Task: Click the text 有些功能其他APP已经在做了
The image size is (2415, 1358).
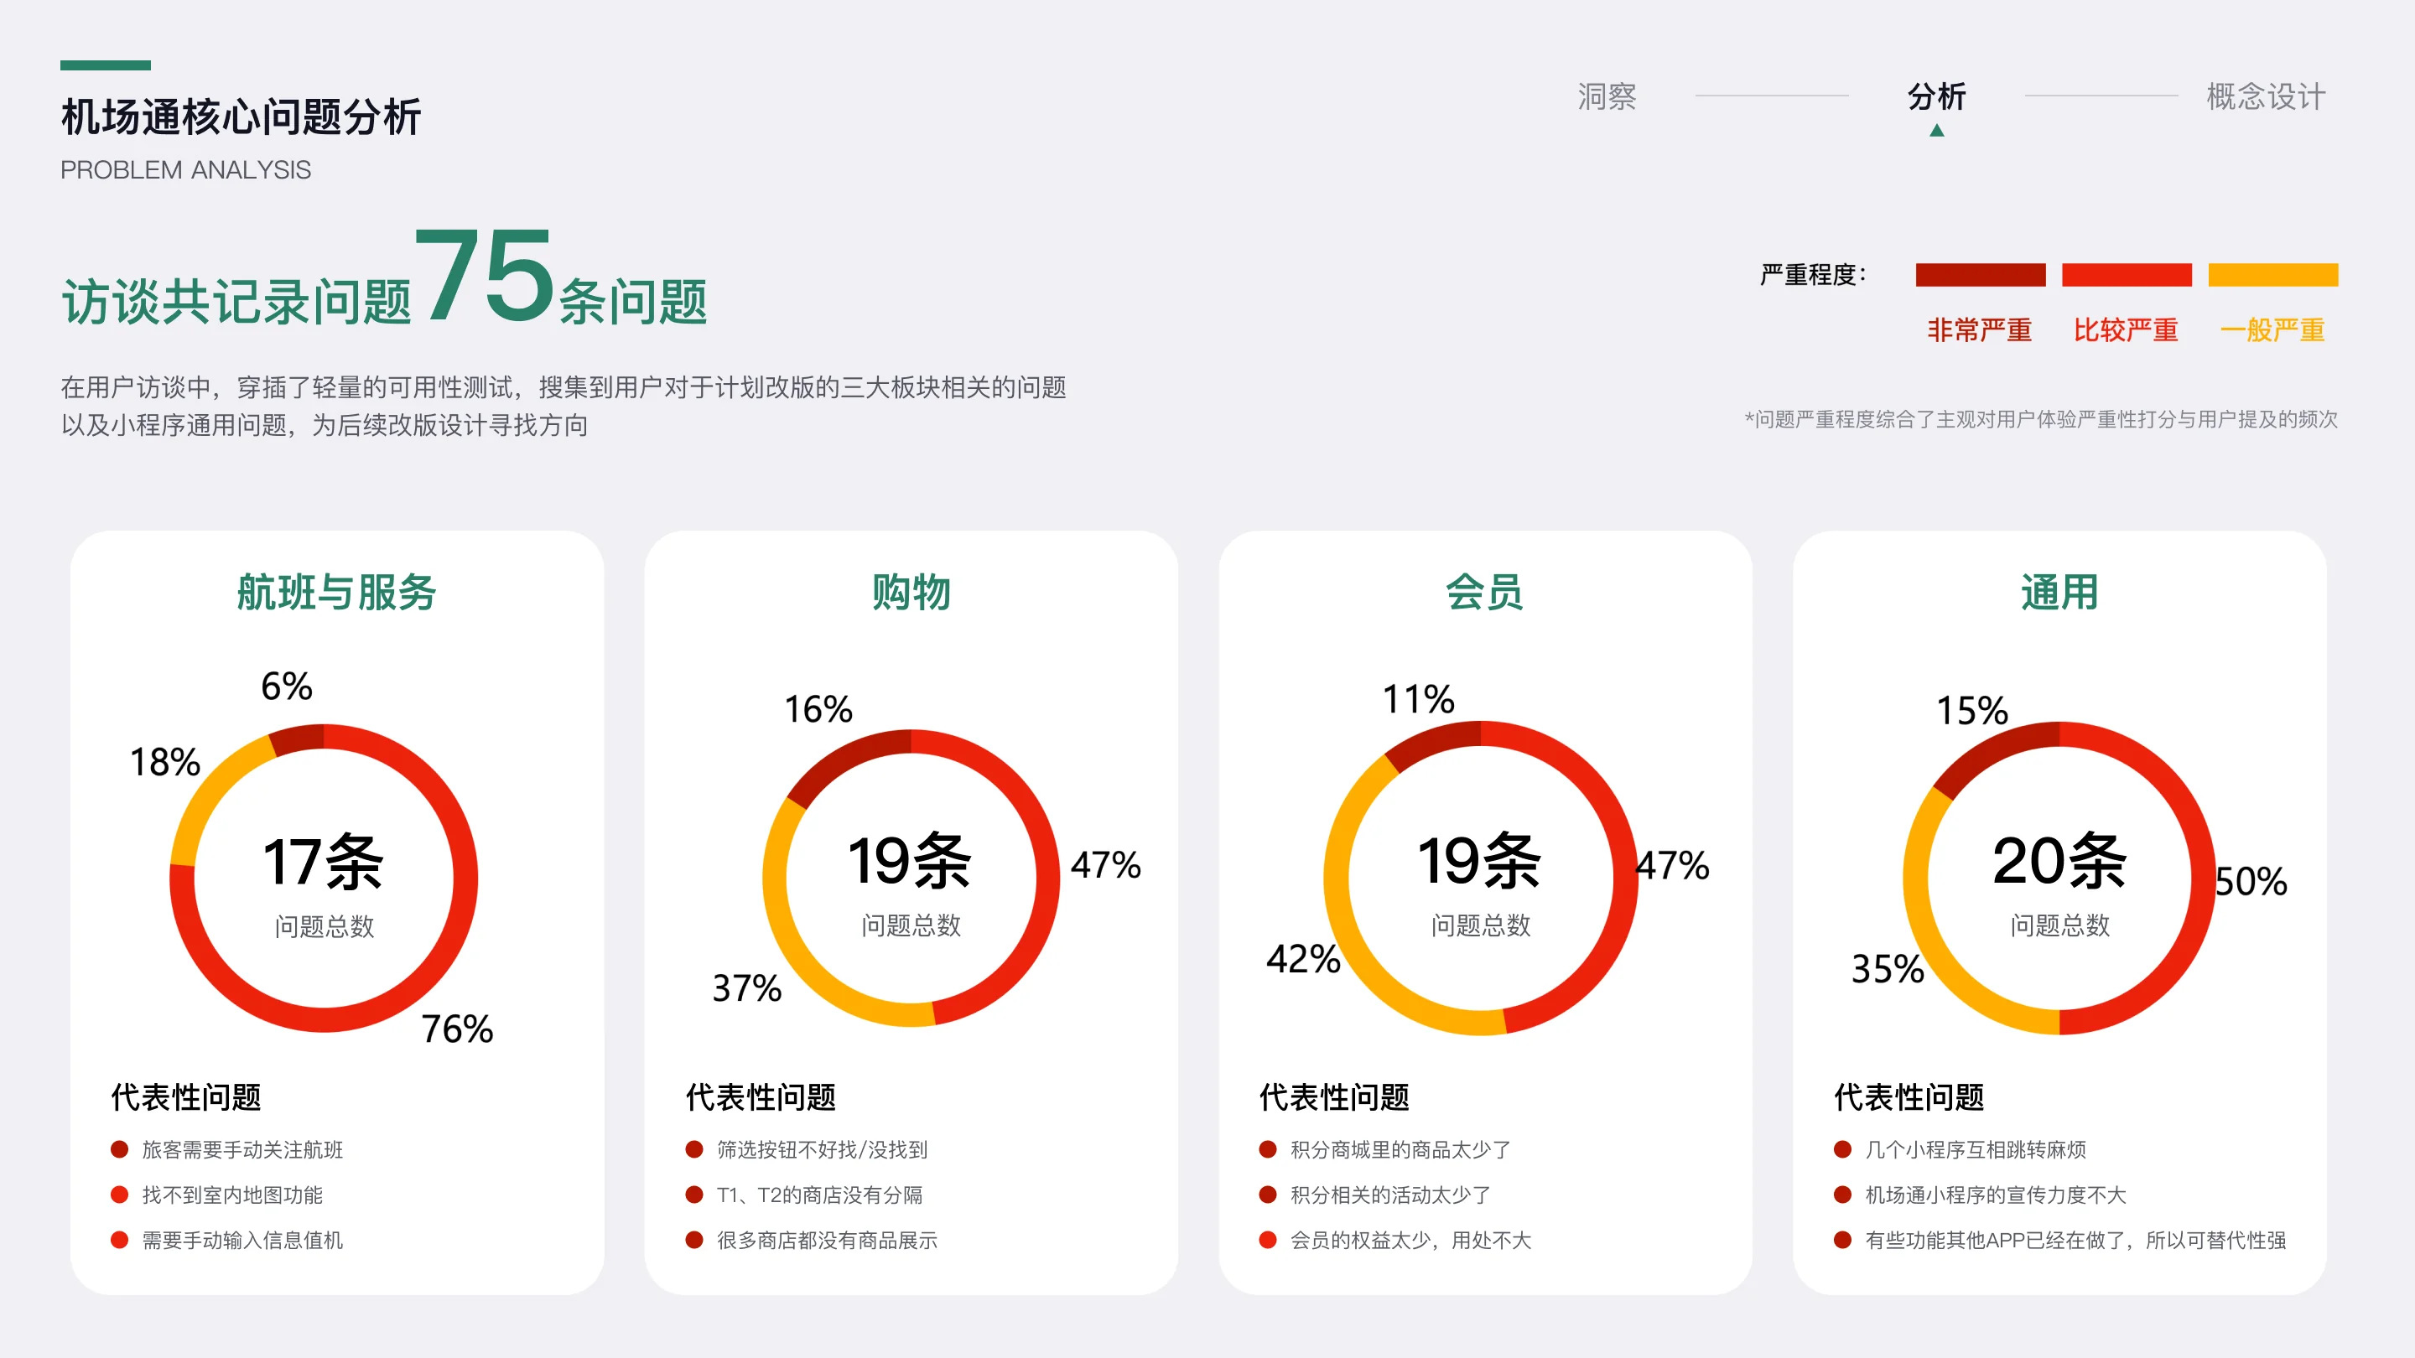Action: [1997, 1240]
